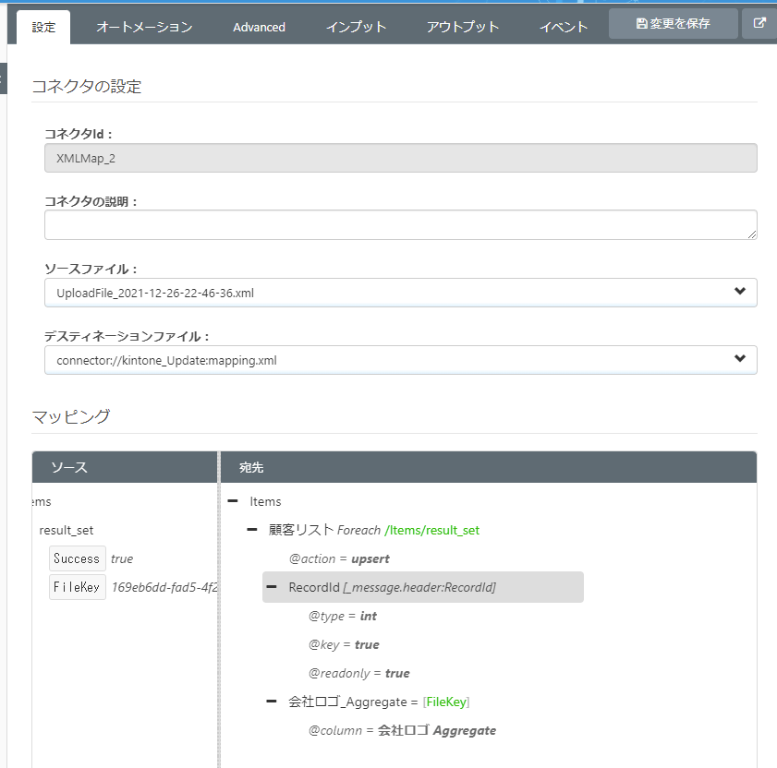Viewport: 777px width, 768px height.
Task: Open the デスティネーションファイル dropdown
Action: coord(400,360)
